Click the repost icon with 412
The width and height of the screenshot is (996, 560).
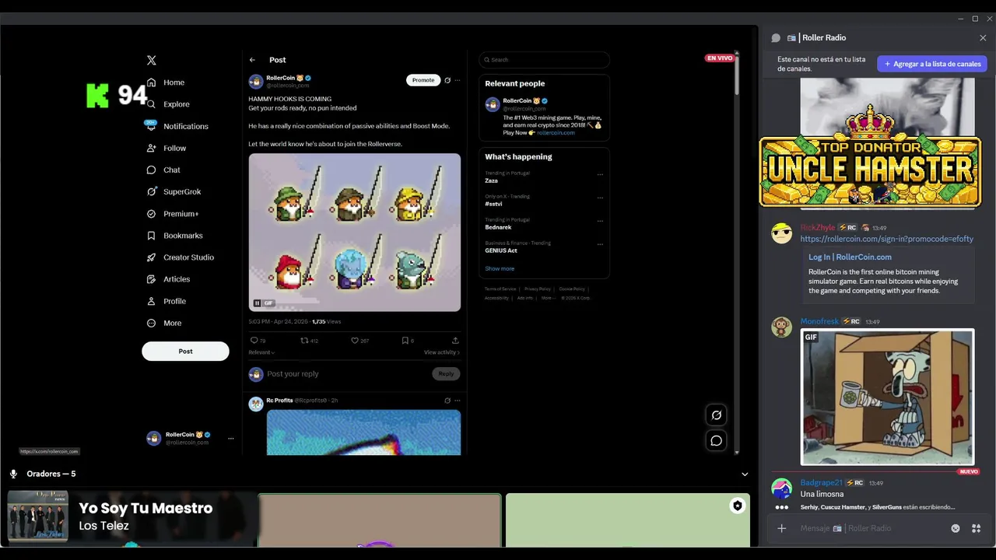click(310, 341)
